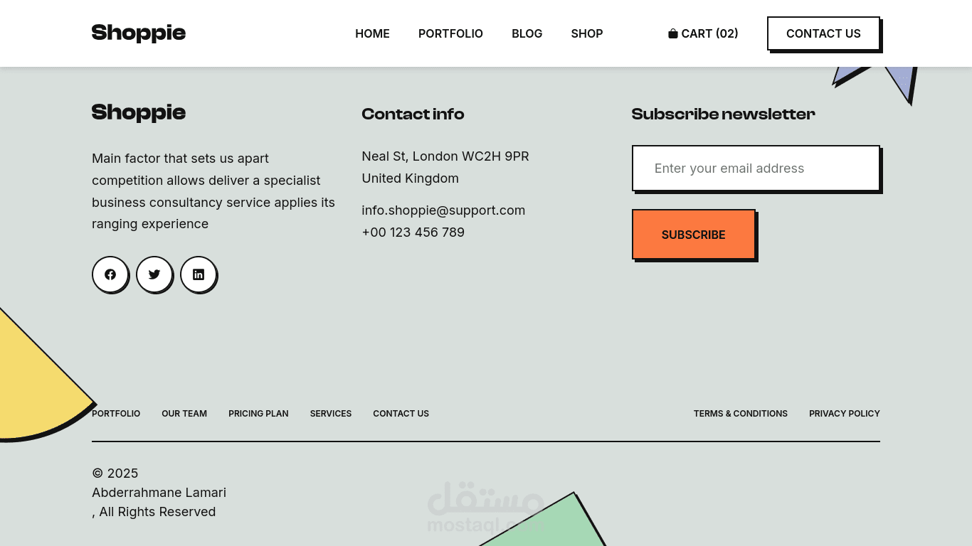Image resolution: width=972 pixels, height=546 pixels.
Task: Open the Blog menu item
Action: tap(527, 33)
